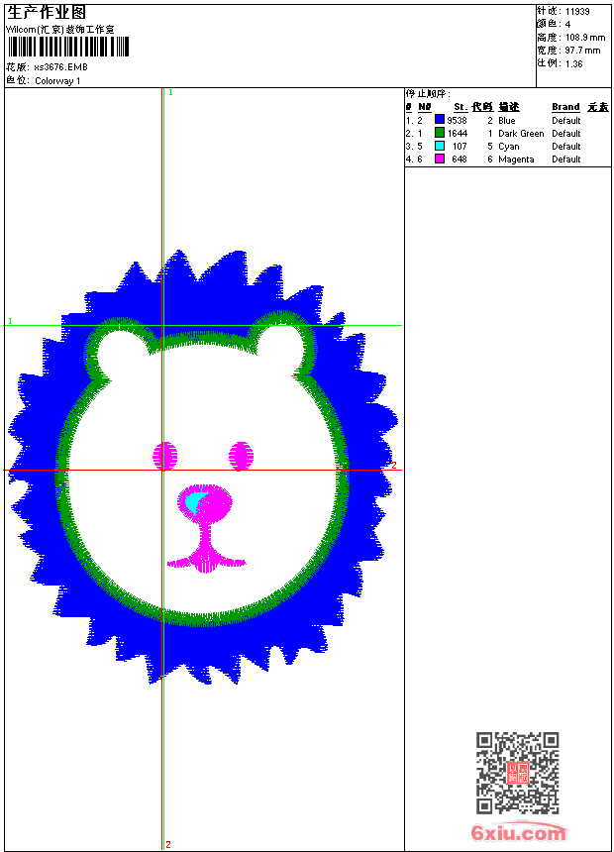
Task: Click the 停止顺序 stop sequence heading
Action: (428, 94)
